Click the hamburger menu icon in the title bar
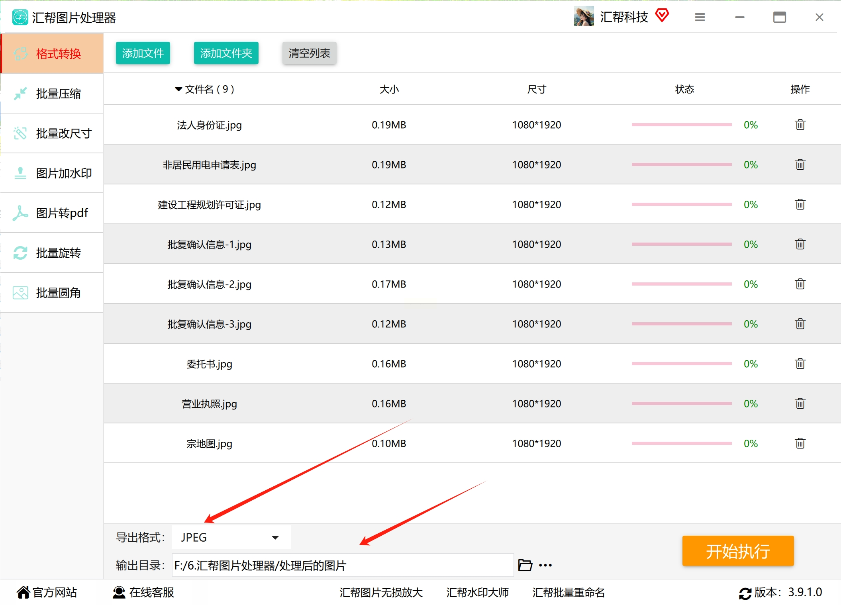 [x=700, y=17]
